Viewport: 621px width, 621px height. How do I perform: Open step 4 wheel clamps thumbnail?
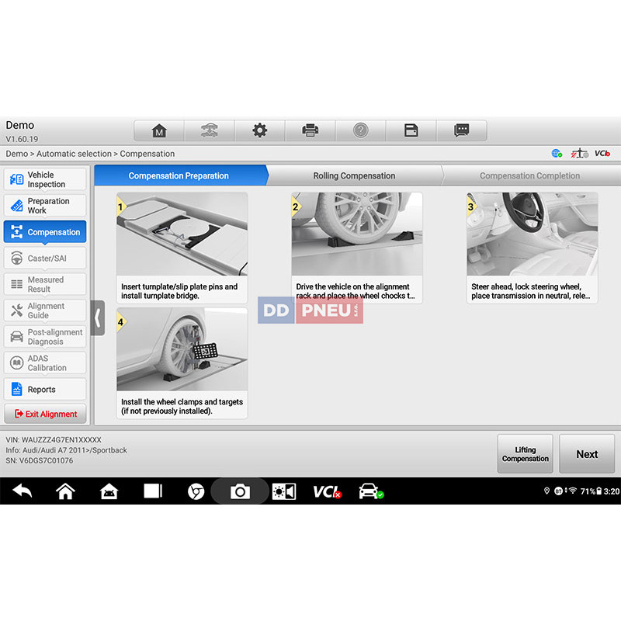tap(182, 350)
